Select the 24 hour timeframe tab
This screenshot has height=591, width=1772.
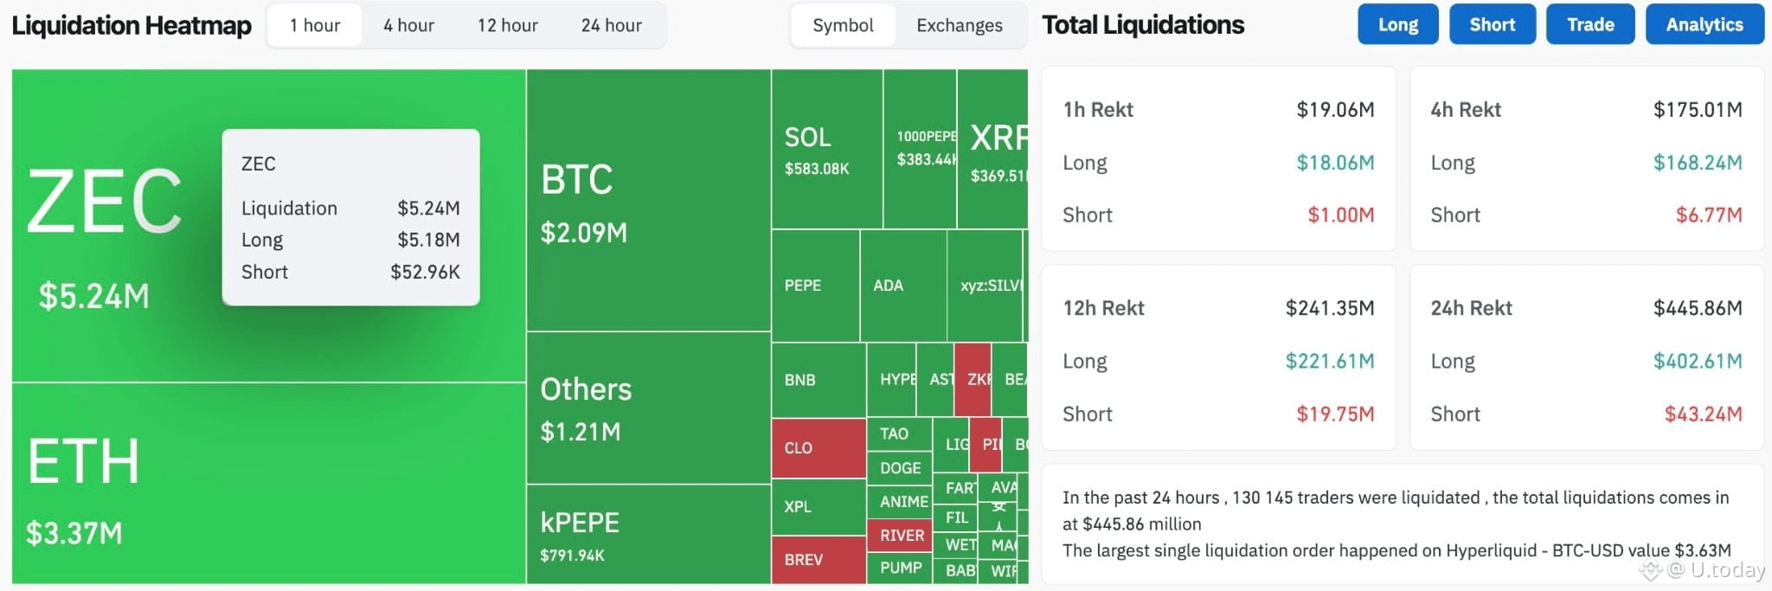click(x=611, y=26)
